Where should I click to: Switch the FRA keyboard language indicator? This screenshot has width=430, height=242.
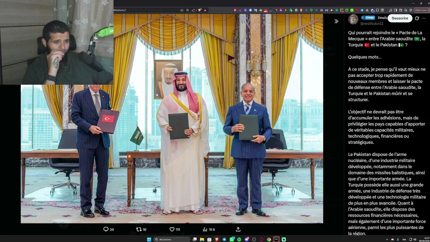coord(404,239)
